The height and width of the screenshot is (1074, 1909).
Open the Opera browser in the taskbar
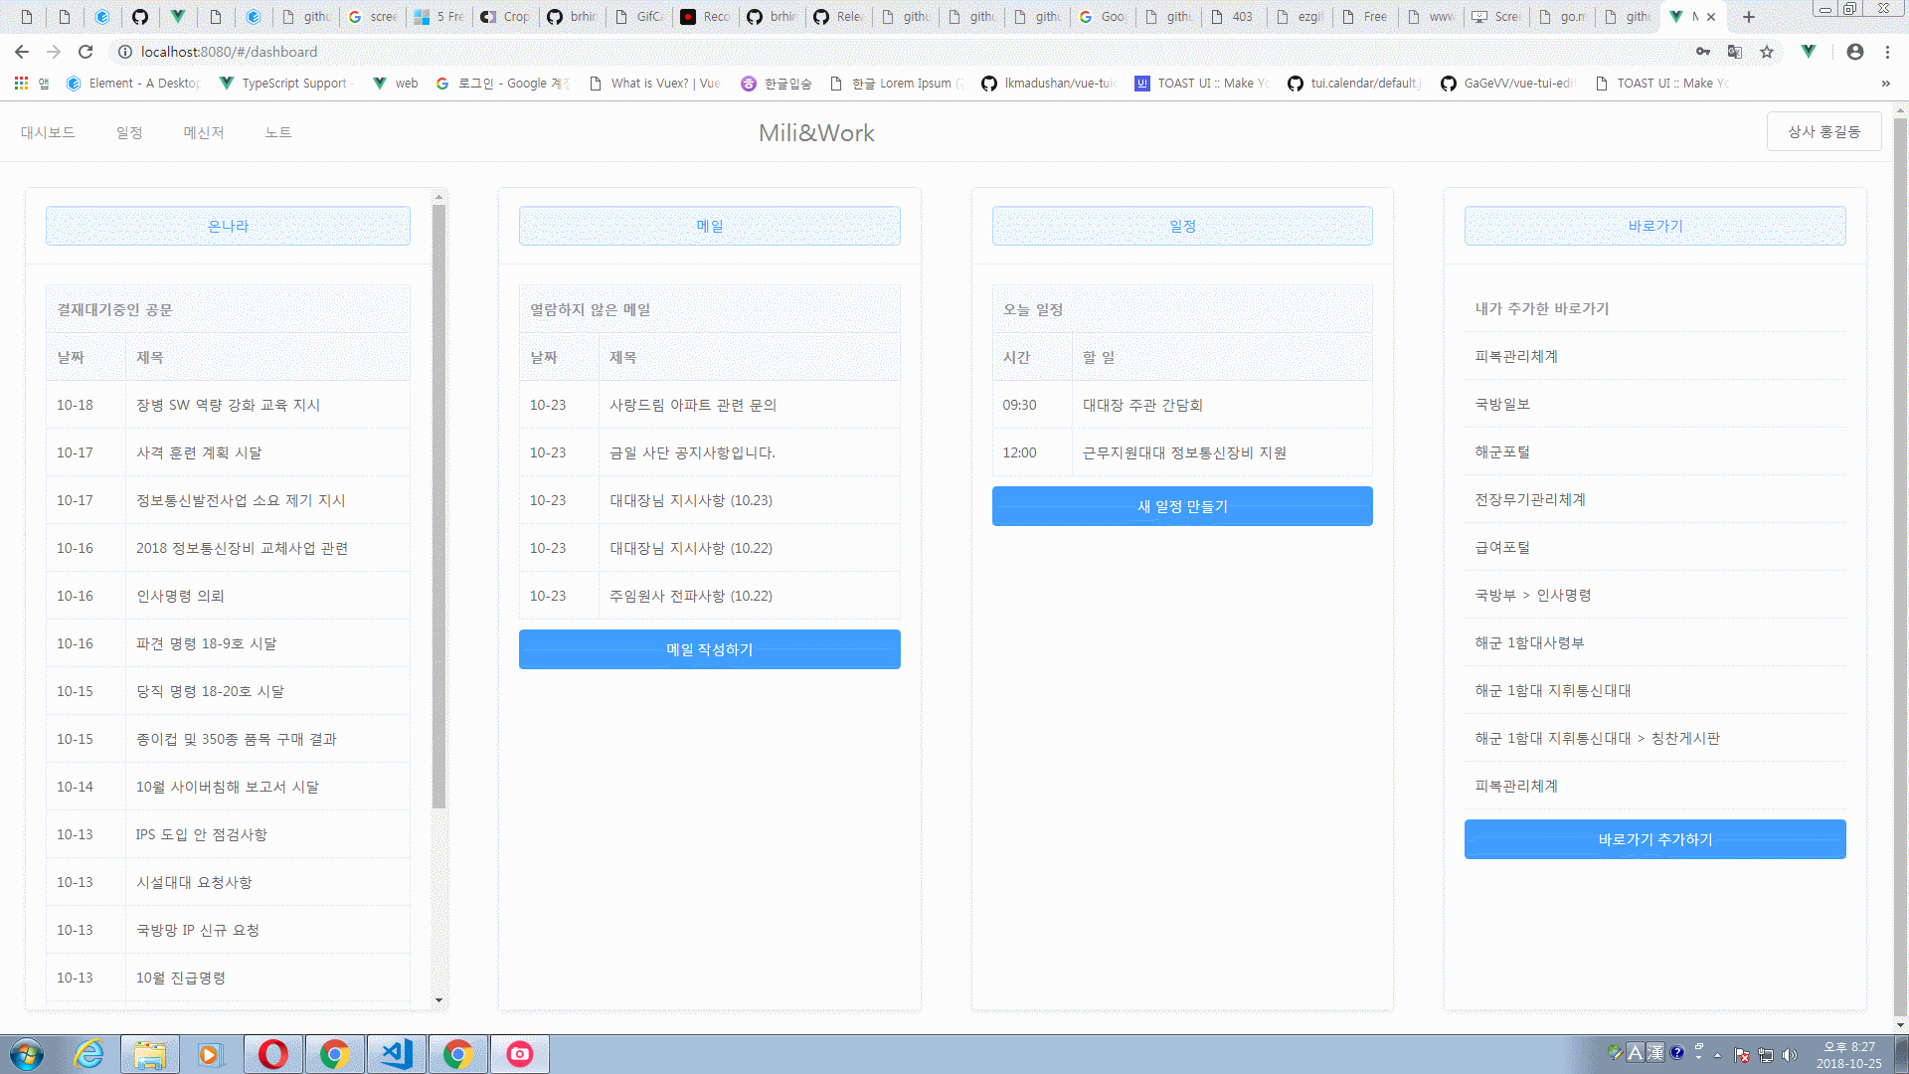[x=273, y=1054]
